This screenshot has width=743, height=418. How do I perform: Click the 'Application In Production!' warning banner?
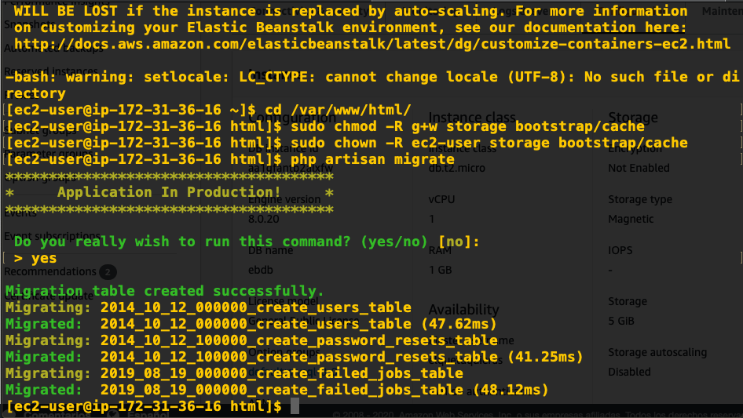click(x=169, y=192)
